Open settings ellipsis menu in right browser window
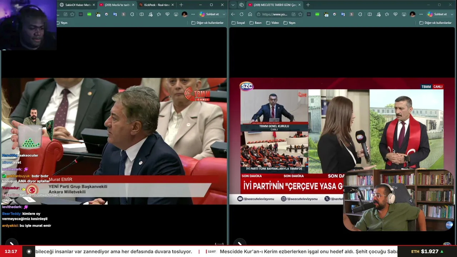This screenshot has height=257, width=457. point(421,14)
